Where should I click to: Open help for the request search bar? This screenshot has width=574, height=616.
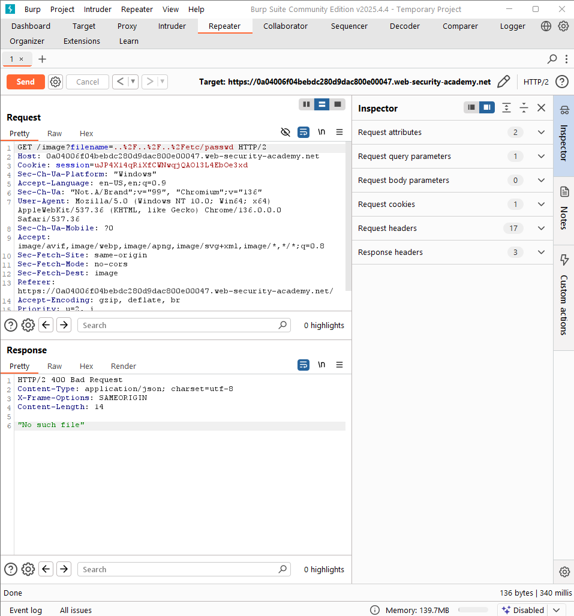[x=11, y=325]
